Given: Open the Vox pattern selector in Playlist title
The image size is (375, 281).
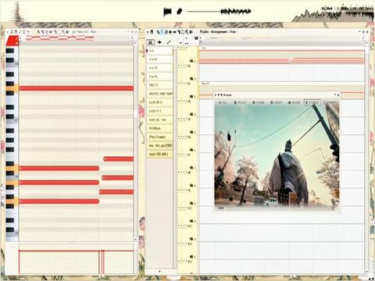Looking at the screenshot, I should click(x=233, y=32).
